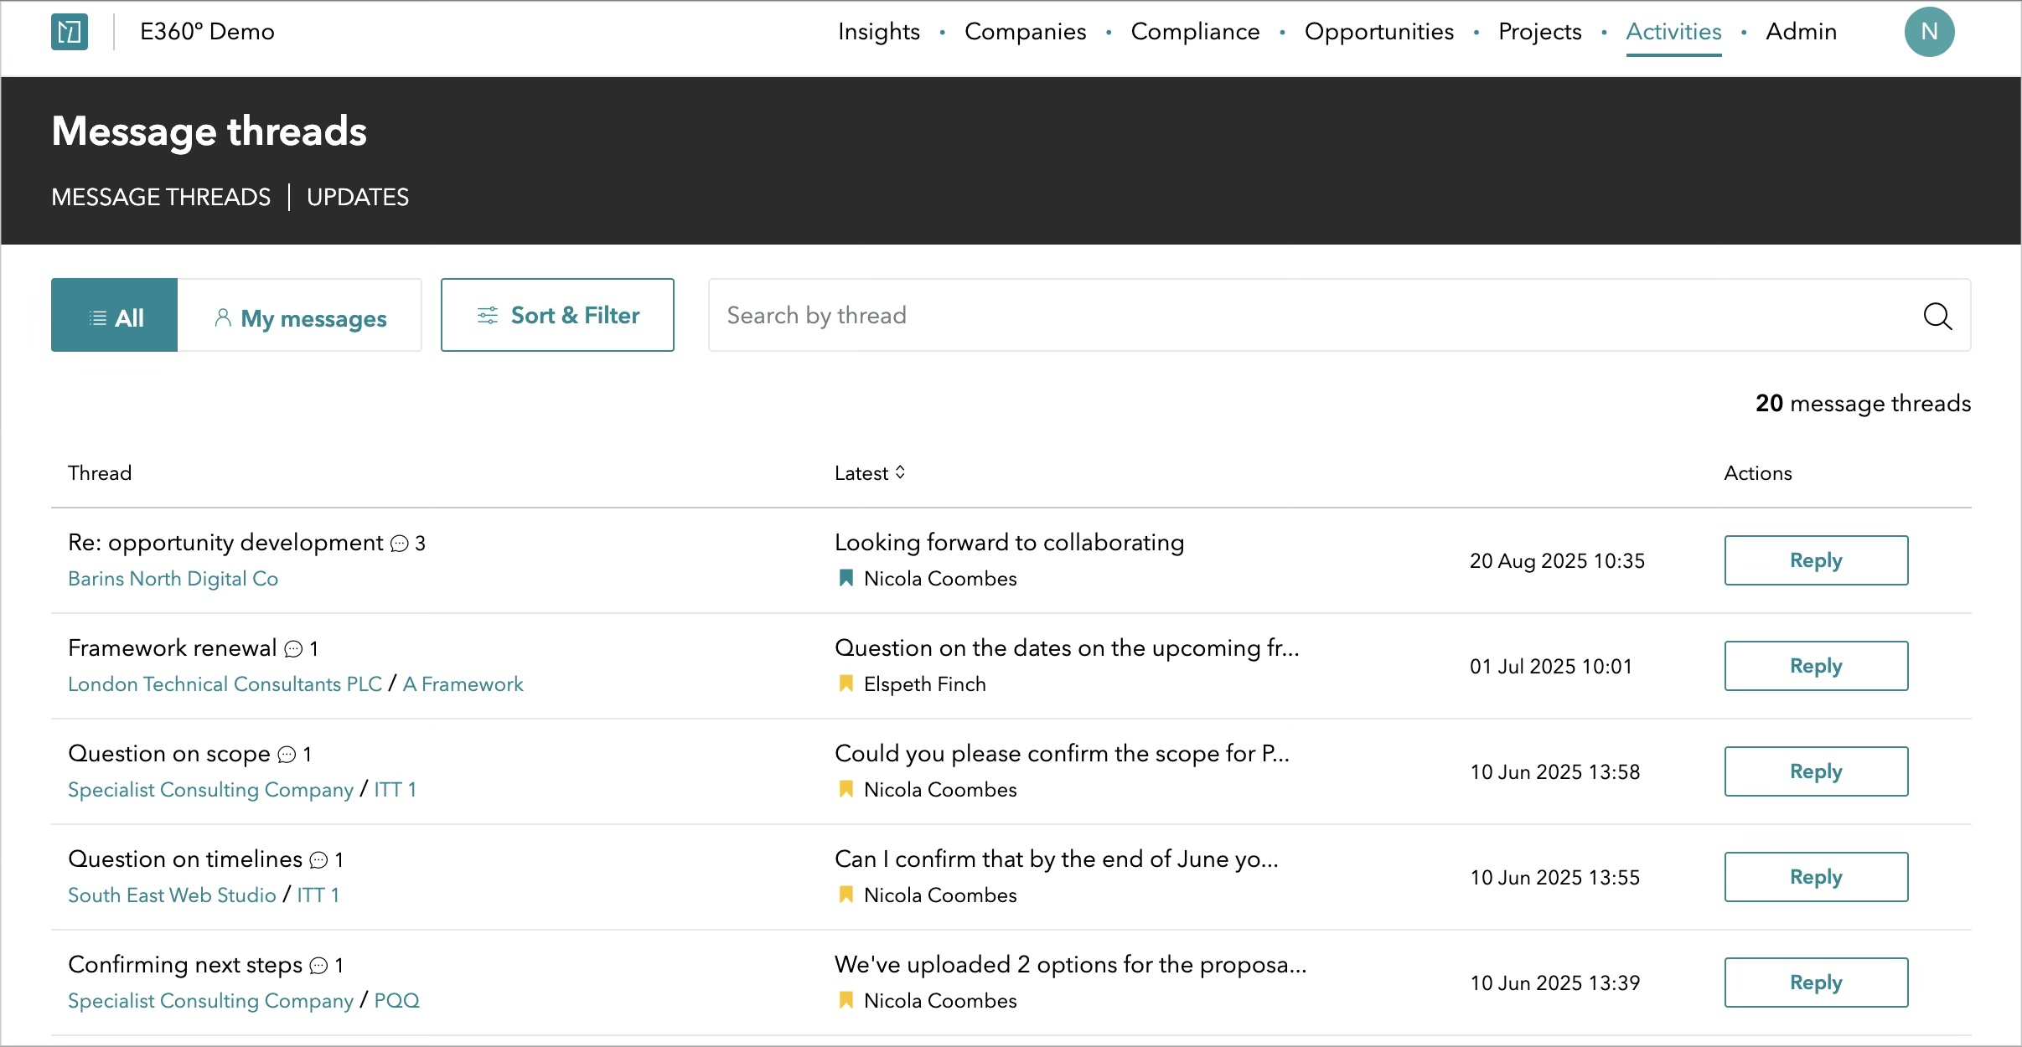Screen dimensions: 2022x1047
Task: Sort by the Latest column header
Action: [x=870, y=473]
